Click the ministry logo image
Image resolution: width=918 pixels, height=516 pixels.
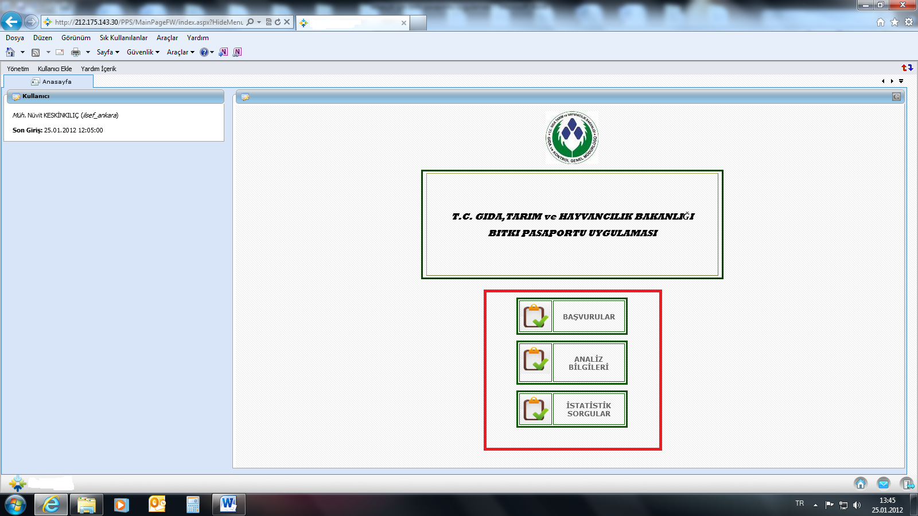(572, 138)
